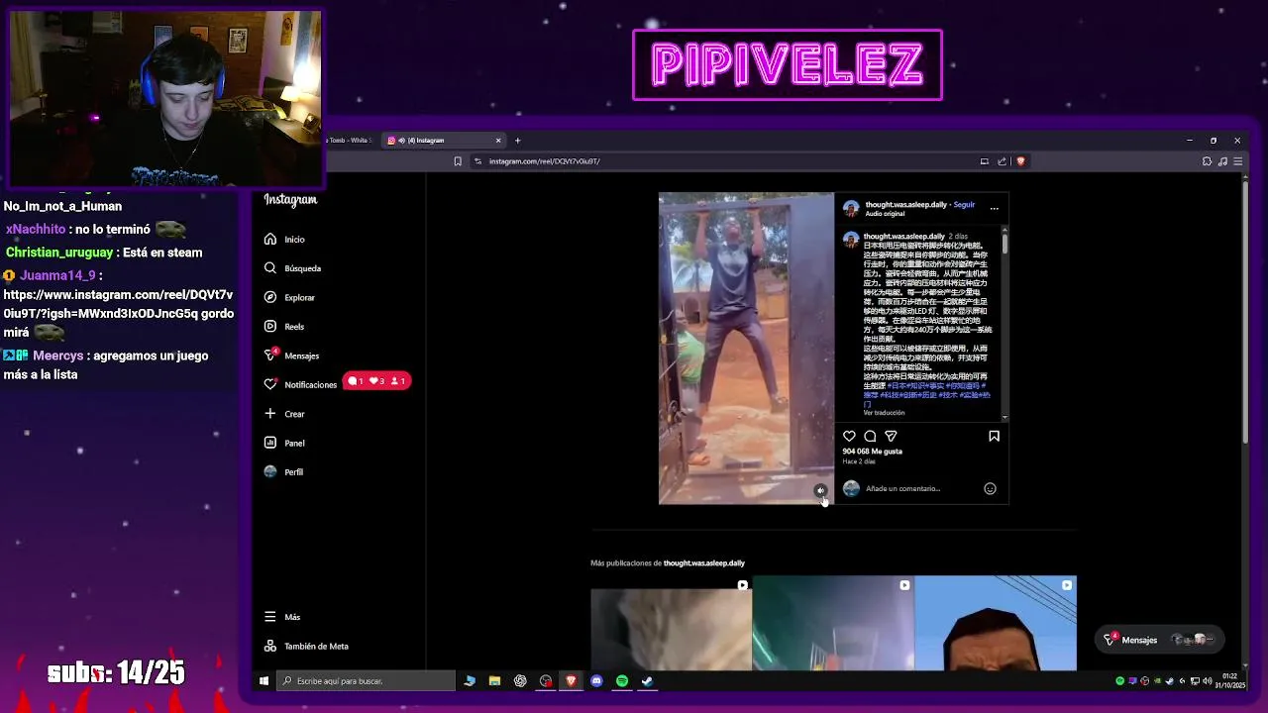The width and height of the screenshot is (1268, 713).
Task: Open the Reels section
Action: coord(284,327)
